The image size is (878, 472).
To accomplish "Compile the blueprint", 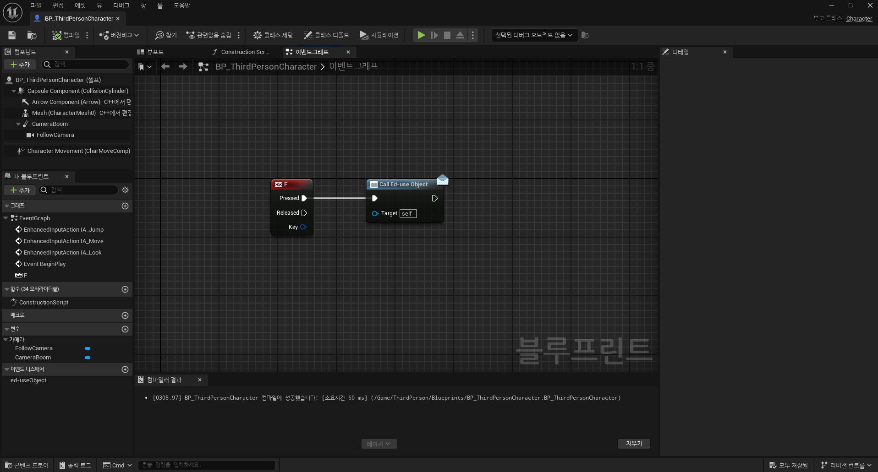I will point(66,35).
